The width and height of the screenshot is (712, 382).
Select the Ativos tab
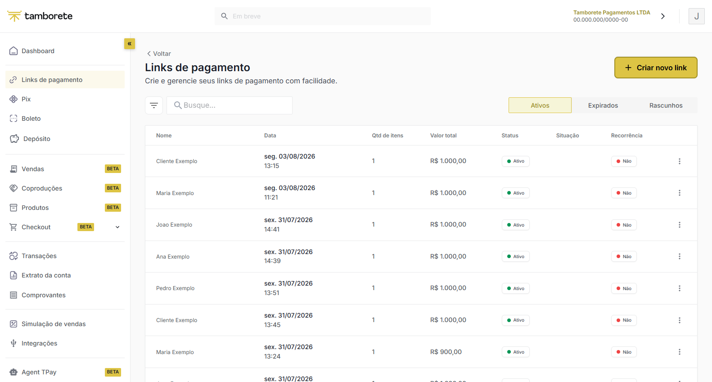540,105
